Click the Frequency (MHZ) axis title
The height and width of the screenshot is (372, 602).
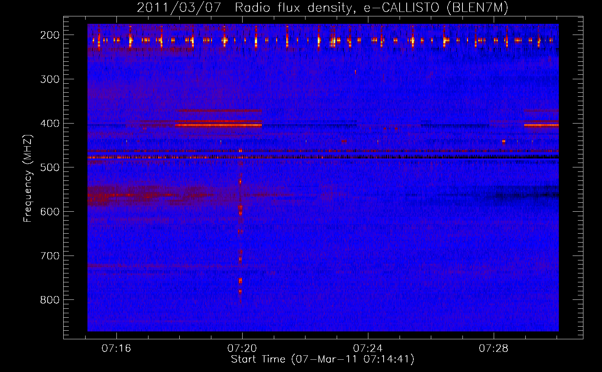tap(28, 178)
